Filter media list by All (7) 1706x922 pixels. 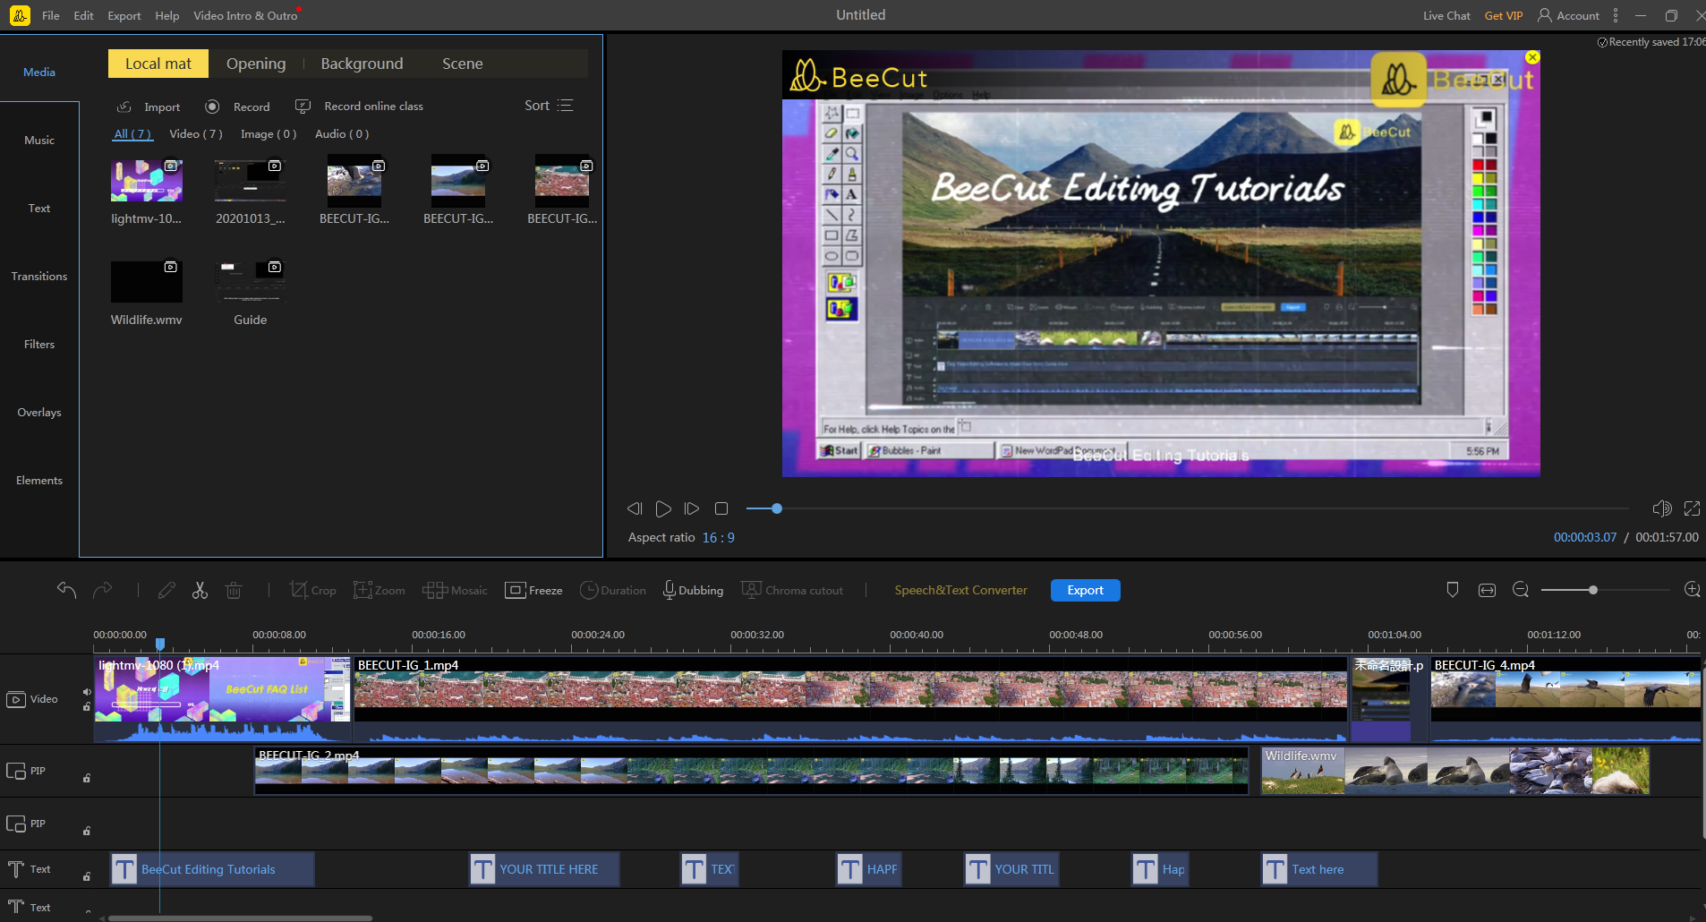(132, 133)
